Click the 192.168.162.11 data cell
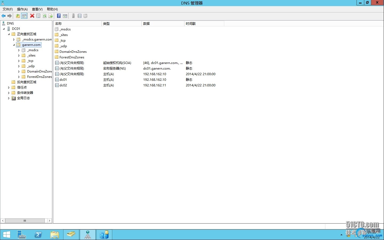 coord(155,85)
